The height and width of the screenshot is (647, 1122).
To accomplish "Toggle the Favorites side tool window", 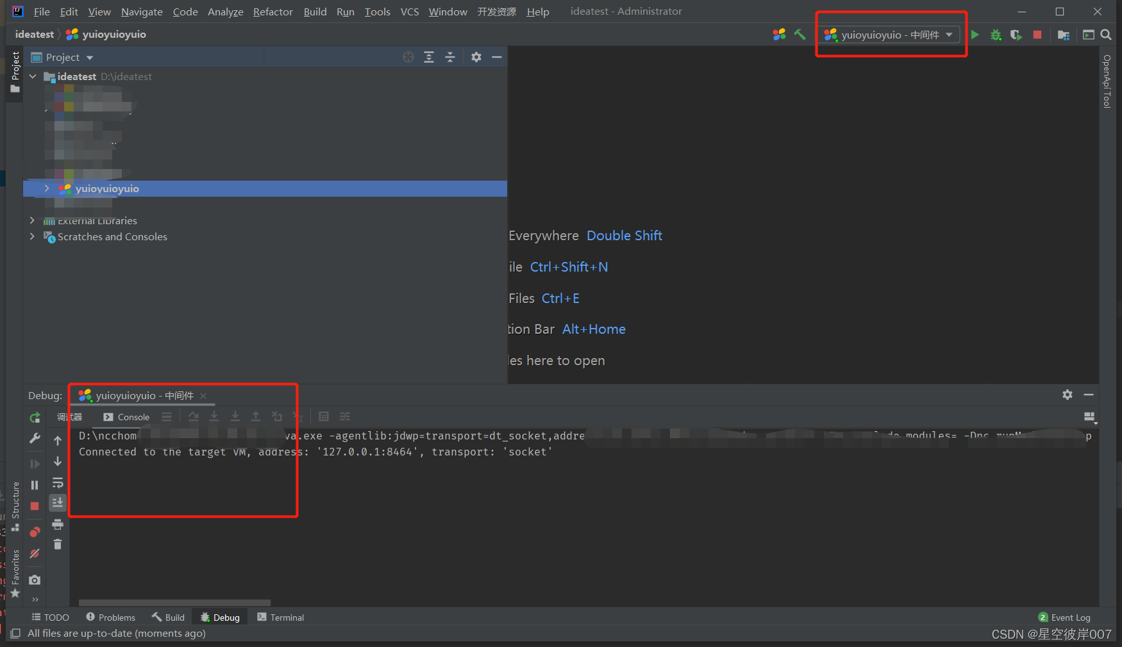I will (x=15, y=574).
